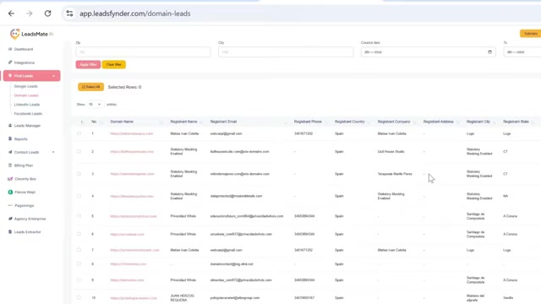Click 'webcarpi@gmail.com' email in row 1
Viewport: 541px width, 304px height.
[x=226, y=133]
